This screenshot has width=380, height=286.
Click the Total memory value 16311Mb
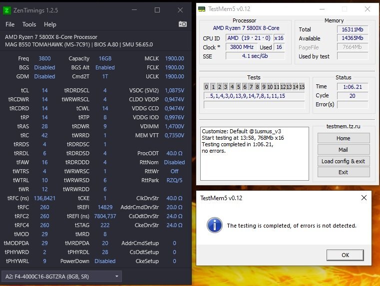[x=353, y=29]
